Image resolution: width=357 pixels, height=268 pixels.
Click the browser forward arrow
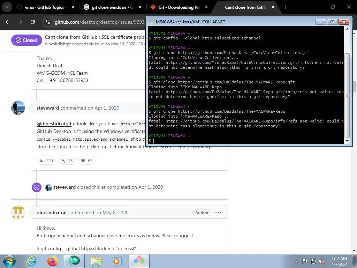[20, 22]
